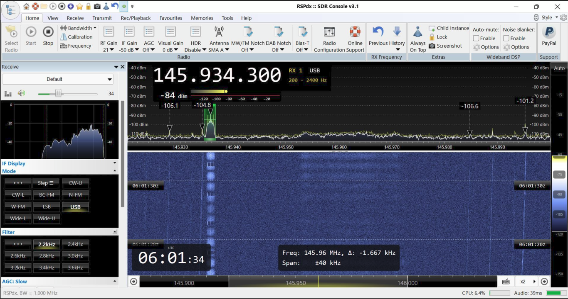Open the RF Gain dropdown
The image size is (568, 299).
[x=109, y=39]
